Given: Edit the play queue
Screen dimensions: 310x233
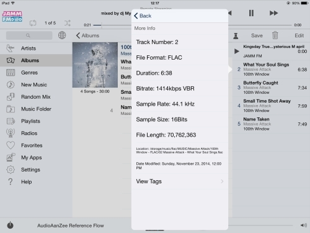Looking at the screenshot, I should tap(299, 35).
